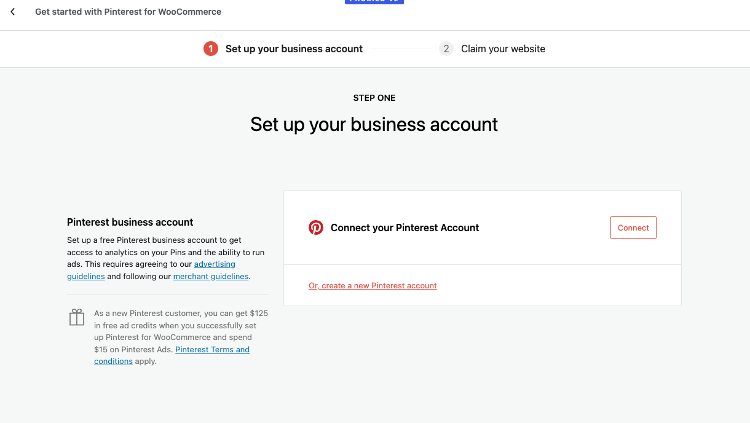Select the Claim your website step
The image size is (750, 423).
[503, 49]
